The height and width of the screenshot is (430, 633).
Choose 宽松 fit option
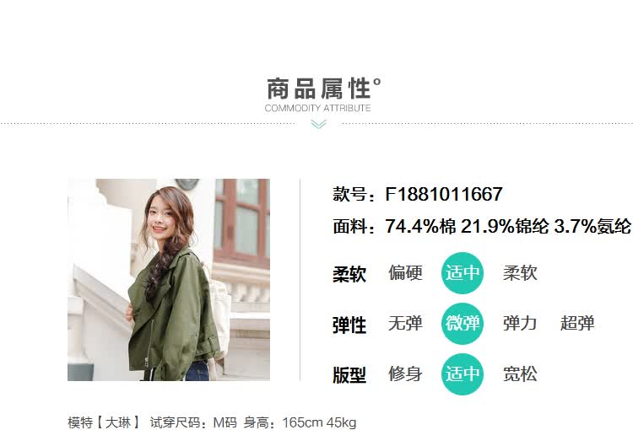click(520, 374)
